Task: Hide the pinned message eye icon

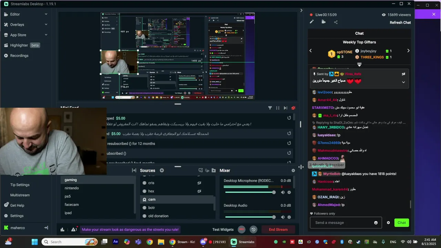Action: click(403, 74)
